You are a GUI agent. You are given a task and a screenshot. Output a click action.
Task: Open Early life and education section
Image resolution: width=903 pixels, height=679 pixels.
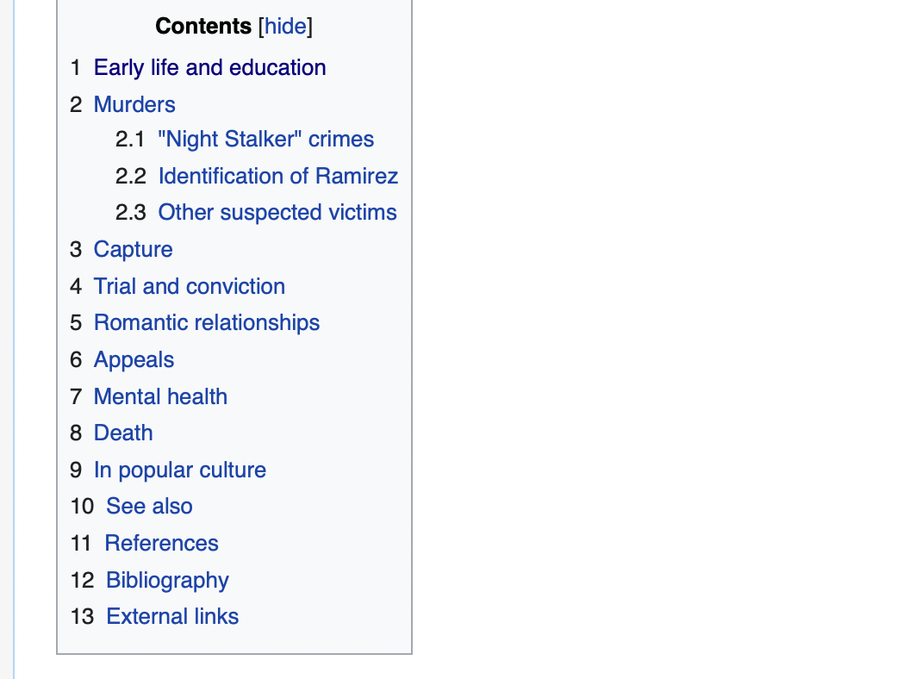click(209, 68)
